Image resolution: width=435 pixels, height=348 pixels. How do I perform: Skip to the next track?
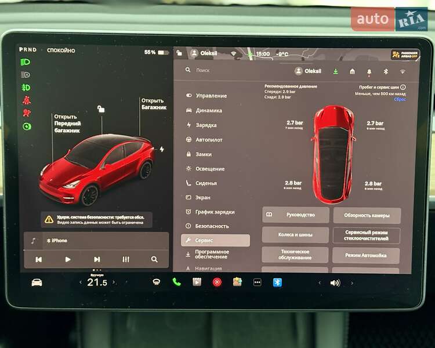(97, 259)
